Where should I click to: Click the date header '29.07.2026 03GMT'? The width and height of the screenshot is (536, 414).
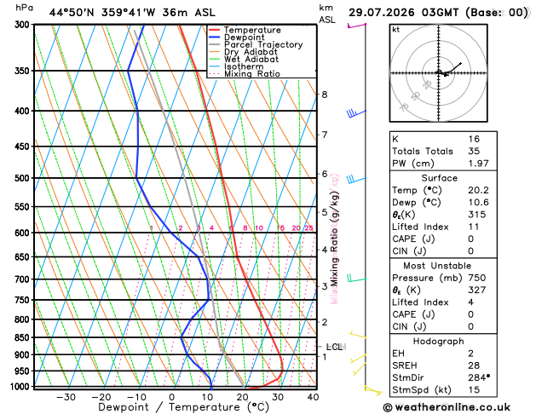coord(403,13)
